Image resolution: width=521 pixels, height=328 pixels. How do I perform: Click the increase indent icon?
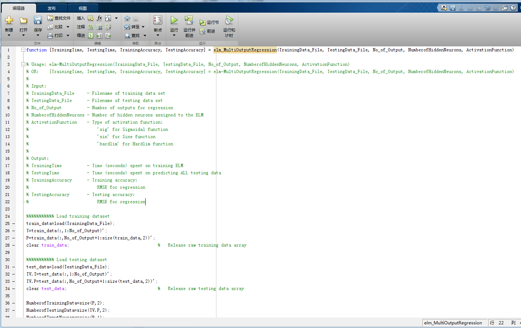[x=99, y=35]
